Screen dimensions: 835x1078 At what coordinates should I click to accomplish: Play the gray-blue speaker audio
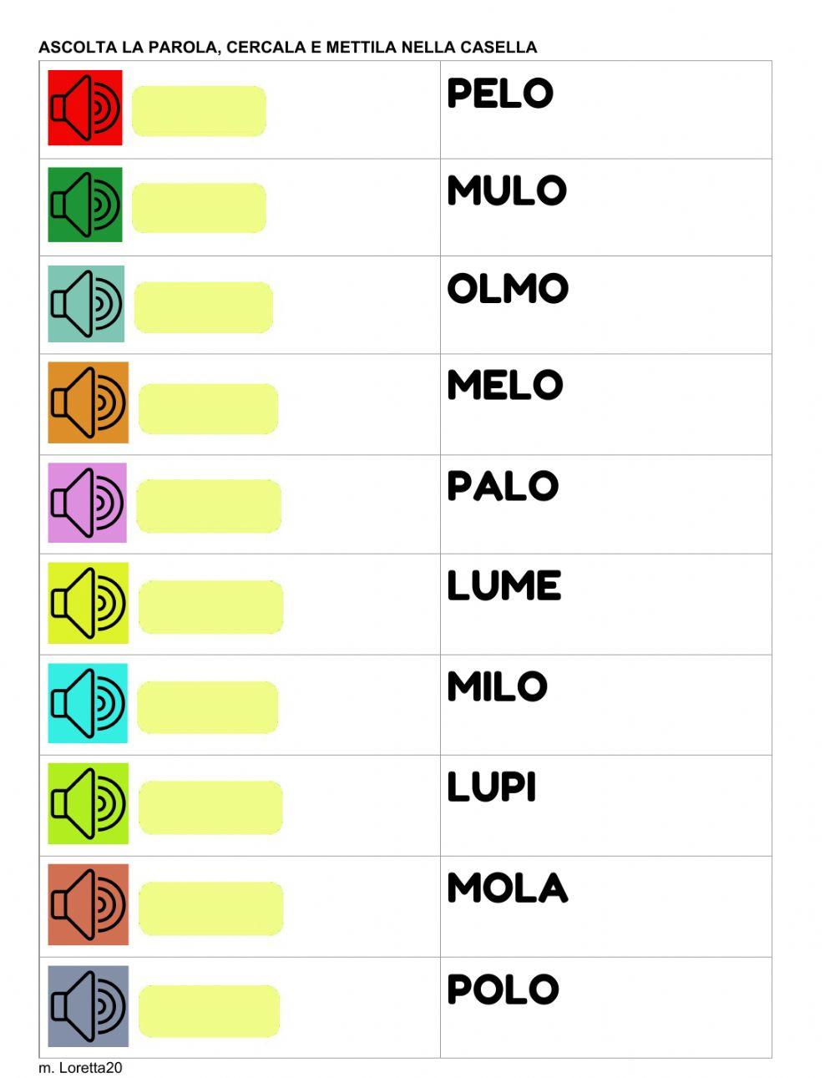(88, 1006)
